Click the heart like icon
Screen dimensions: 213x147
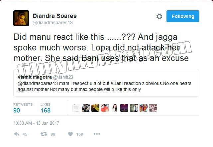tap(70, 134)
